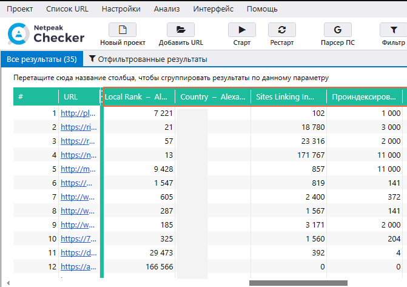This screenshot has width=407, height=287.
Task: Switch to Все результаты (35) tab
Action: point(41,59)
